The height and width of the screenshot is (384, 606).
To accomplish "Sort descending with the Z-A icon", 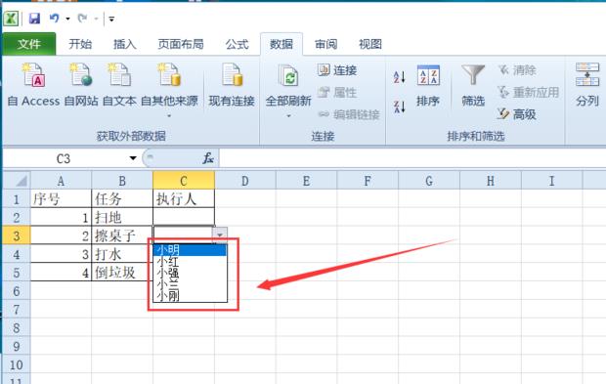I will tap(399, 107).
